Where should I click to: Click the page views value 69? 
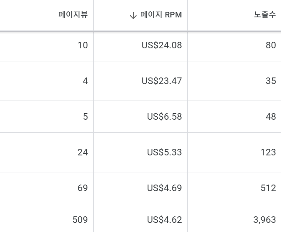click(83, 188)
